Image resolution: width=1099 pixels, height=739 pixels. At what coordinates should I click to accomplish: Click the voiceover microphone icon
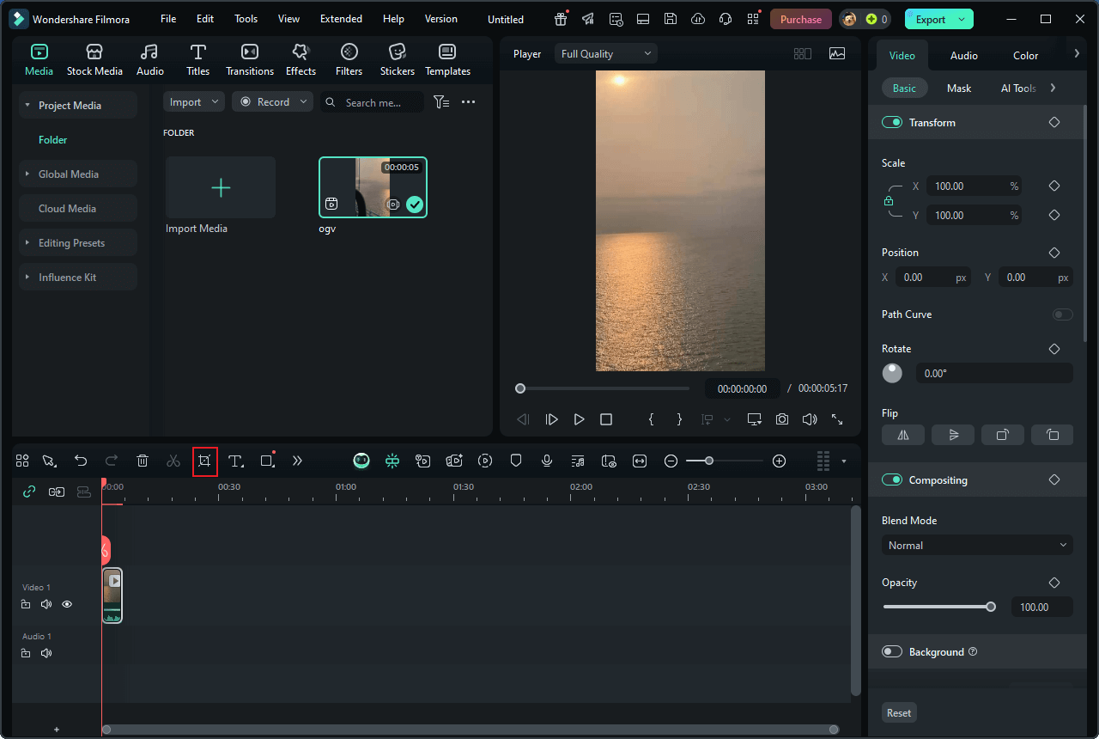[x=546, y=461]
